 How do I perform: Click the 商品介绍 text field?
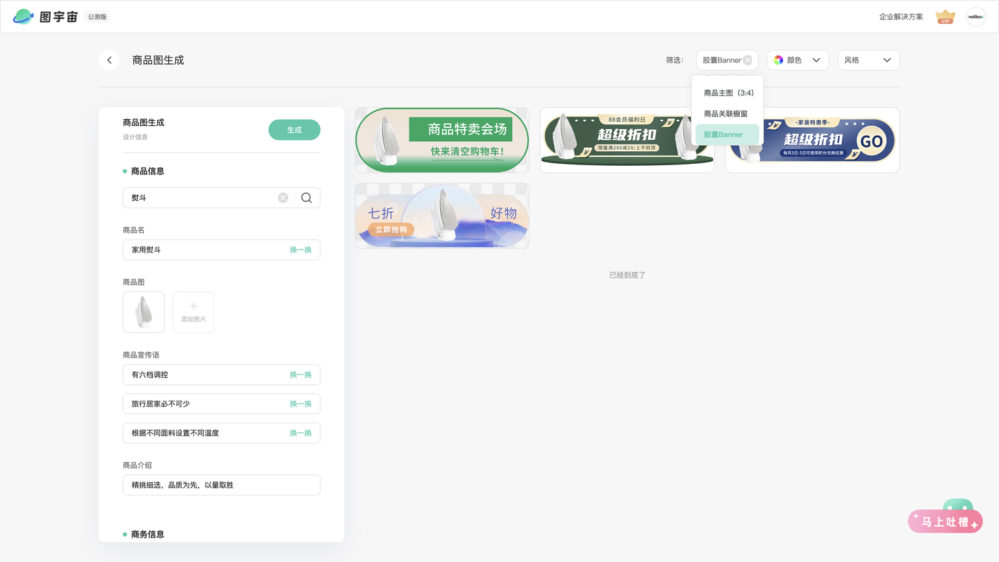coord(221,485)
